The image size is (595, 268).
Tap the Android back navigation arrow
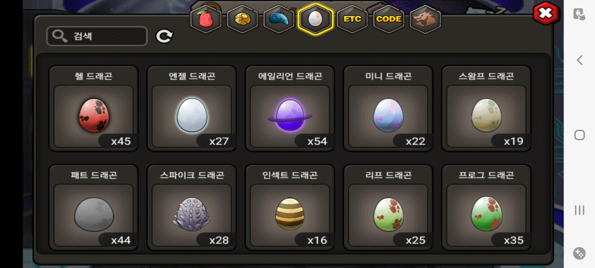579,60
